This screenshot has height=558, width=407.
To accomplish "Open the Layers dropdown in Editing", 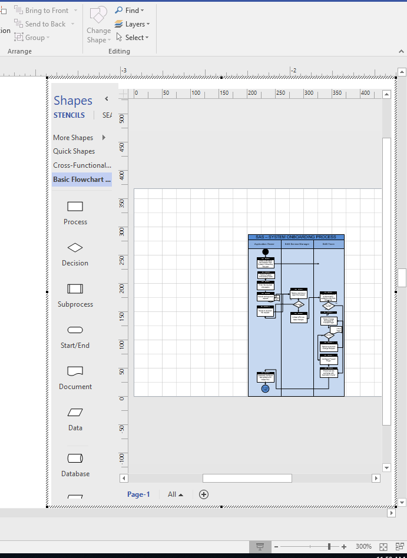I will (148, 24).
